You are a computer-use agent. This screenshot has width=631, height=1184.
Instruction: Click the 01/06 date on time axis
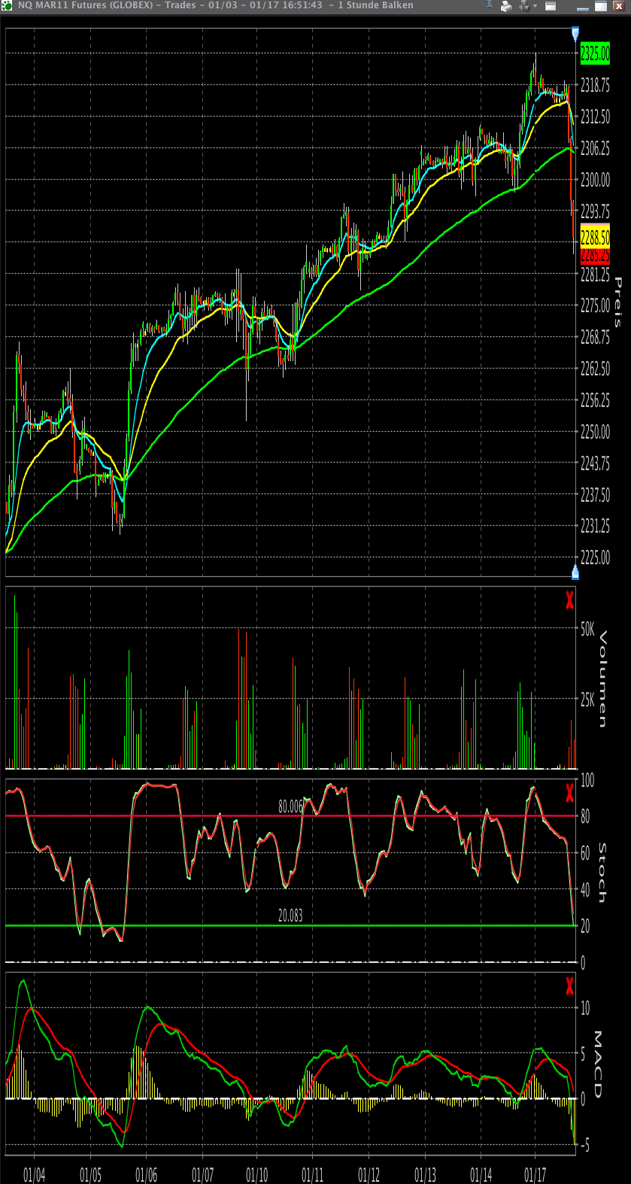point(147,1175)
